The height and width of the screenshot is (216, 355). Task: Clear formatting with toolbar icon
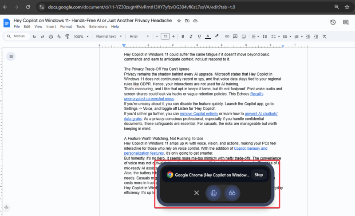click(324, 36)
